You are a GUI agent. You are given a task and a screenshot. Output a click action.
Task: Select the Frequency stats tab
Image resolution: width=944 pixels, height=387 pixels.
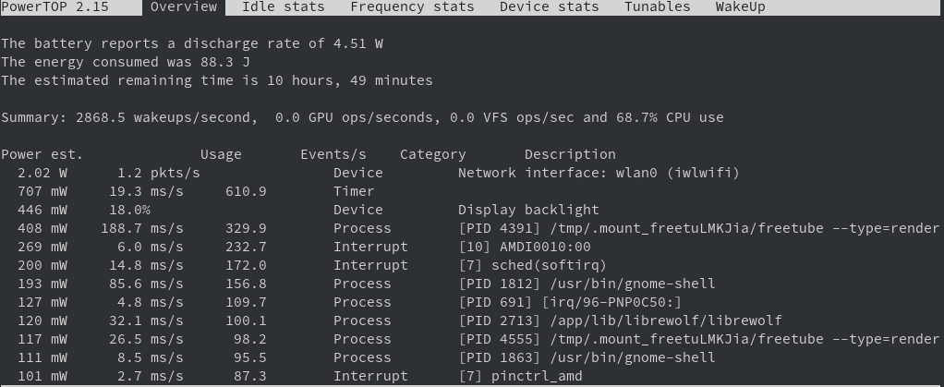point(412,7)
